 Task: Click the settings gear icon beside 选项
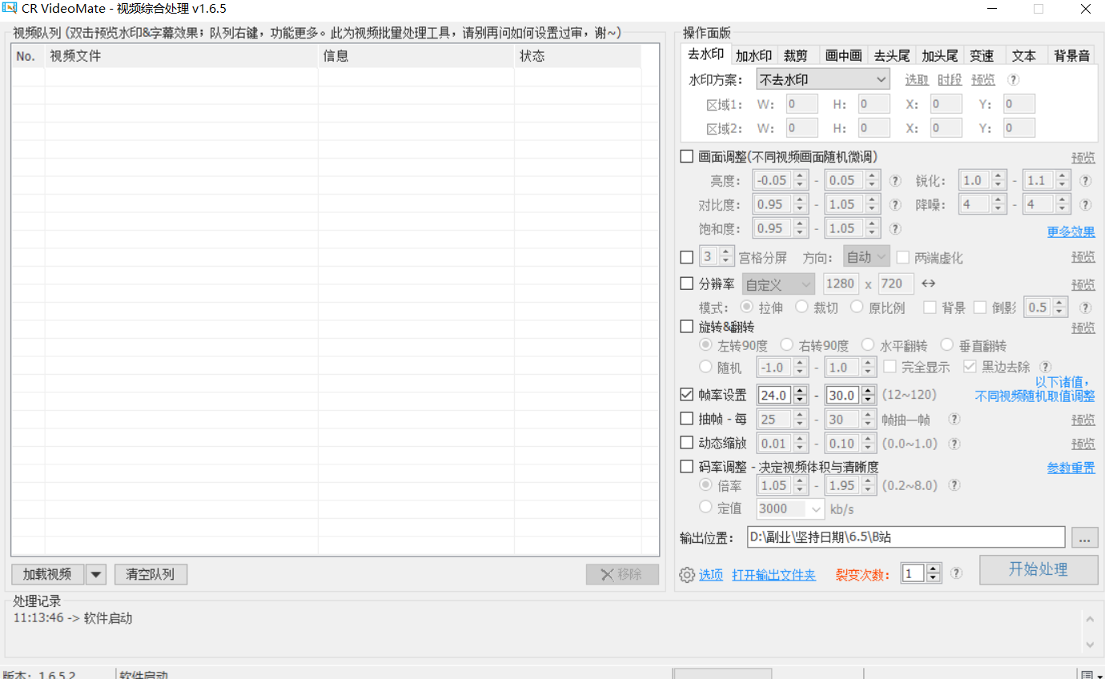point(686,575)
